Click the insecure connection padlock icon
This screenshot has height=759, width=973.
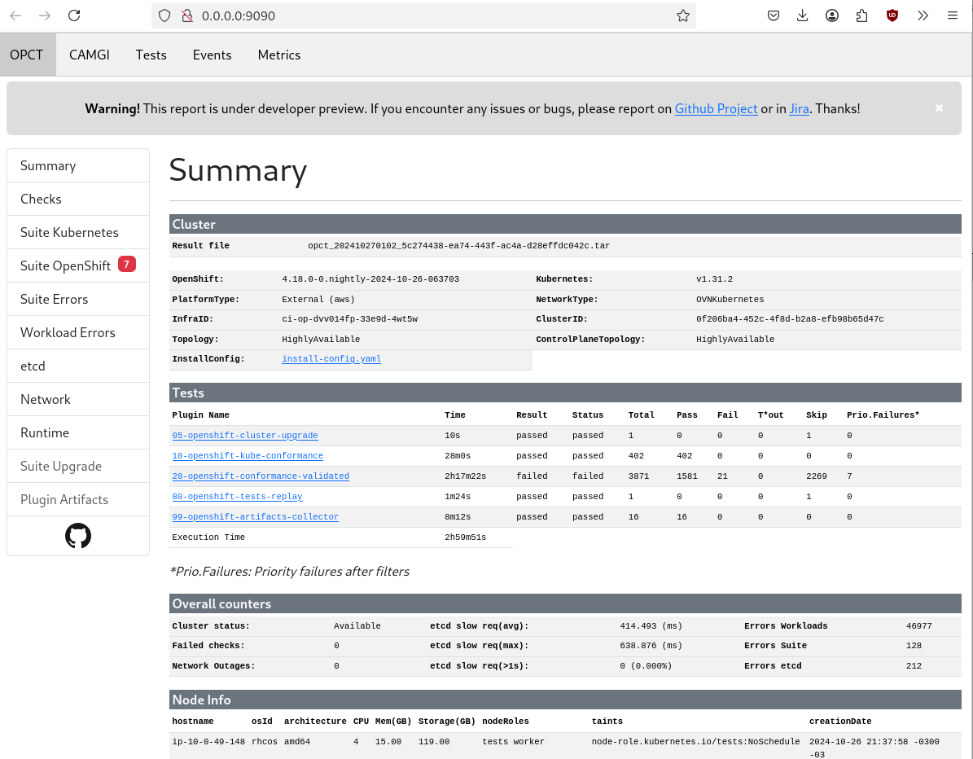click(x=186, y=15)
